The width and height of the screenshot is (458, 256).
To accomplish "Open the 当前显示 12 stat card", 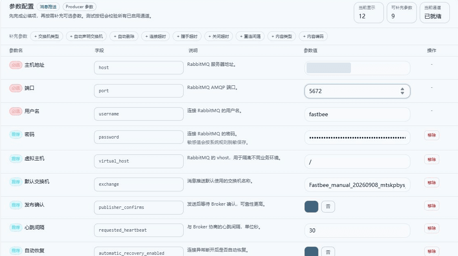I will click(368, 13).
